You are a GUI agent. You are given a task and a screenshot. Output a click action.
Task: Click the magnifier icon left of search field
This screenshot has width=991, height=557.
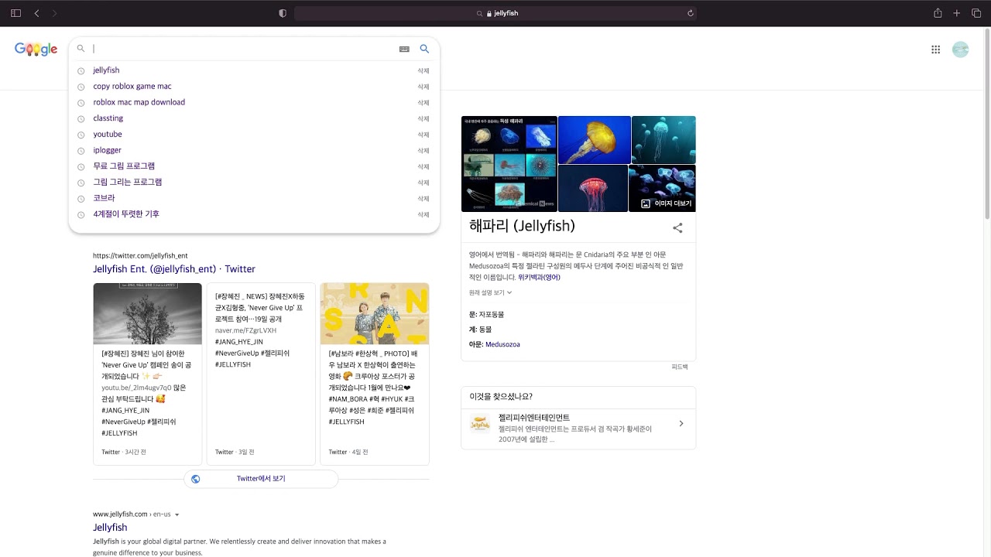pos(81,49)
